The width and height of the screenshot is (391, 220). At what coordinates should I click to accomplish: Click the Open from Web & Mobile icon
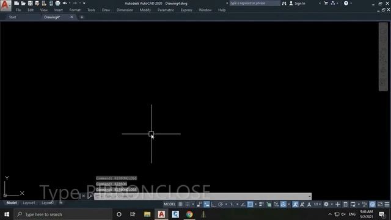[x=44, y=3]
